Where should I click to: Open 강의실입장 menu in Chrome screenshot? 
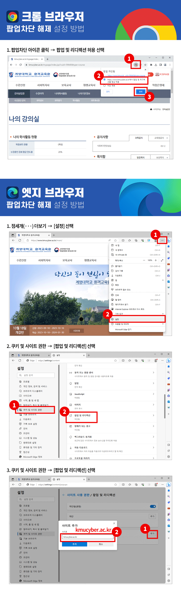19,94
